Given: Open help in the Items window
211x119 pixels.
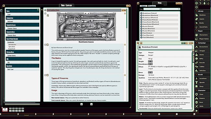Looking at the screenshot, I should click(x=177, y=3).
